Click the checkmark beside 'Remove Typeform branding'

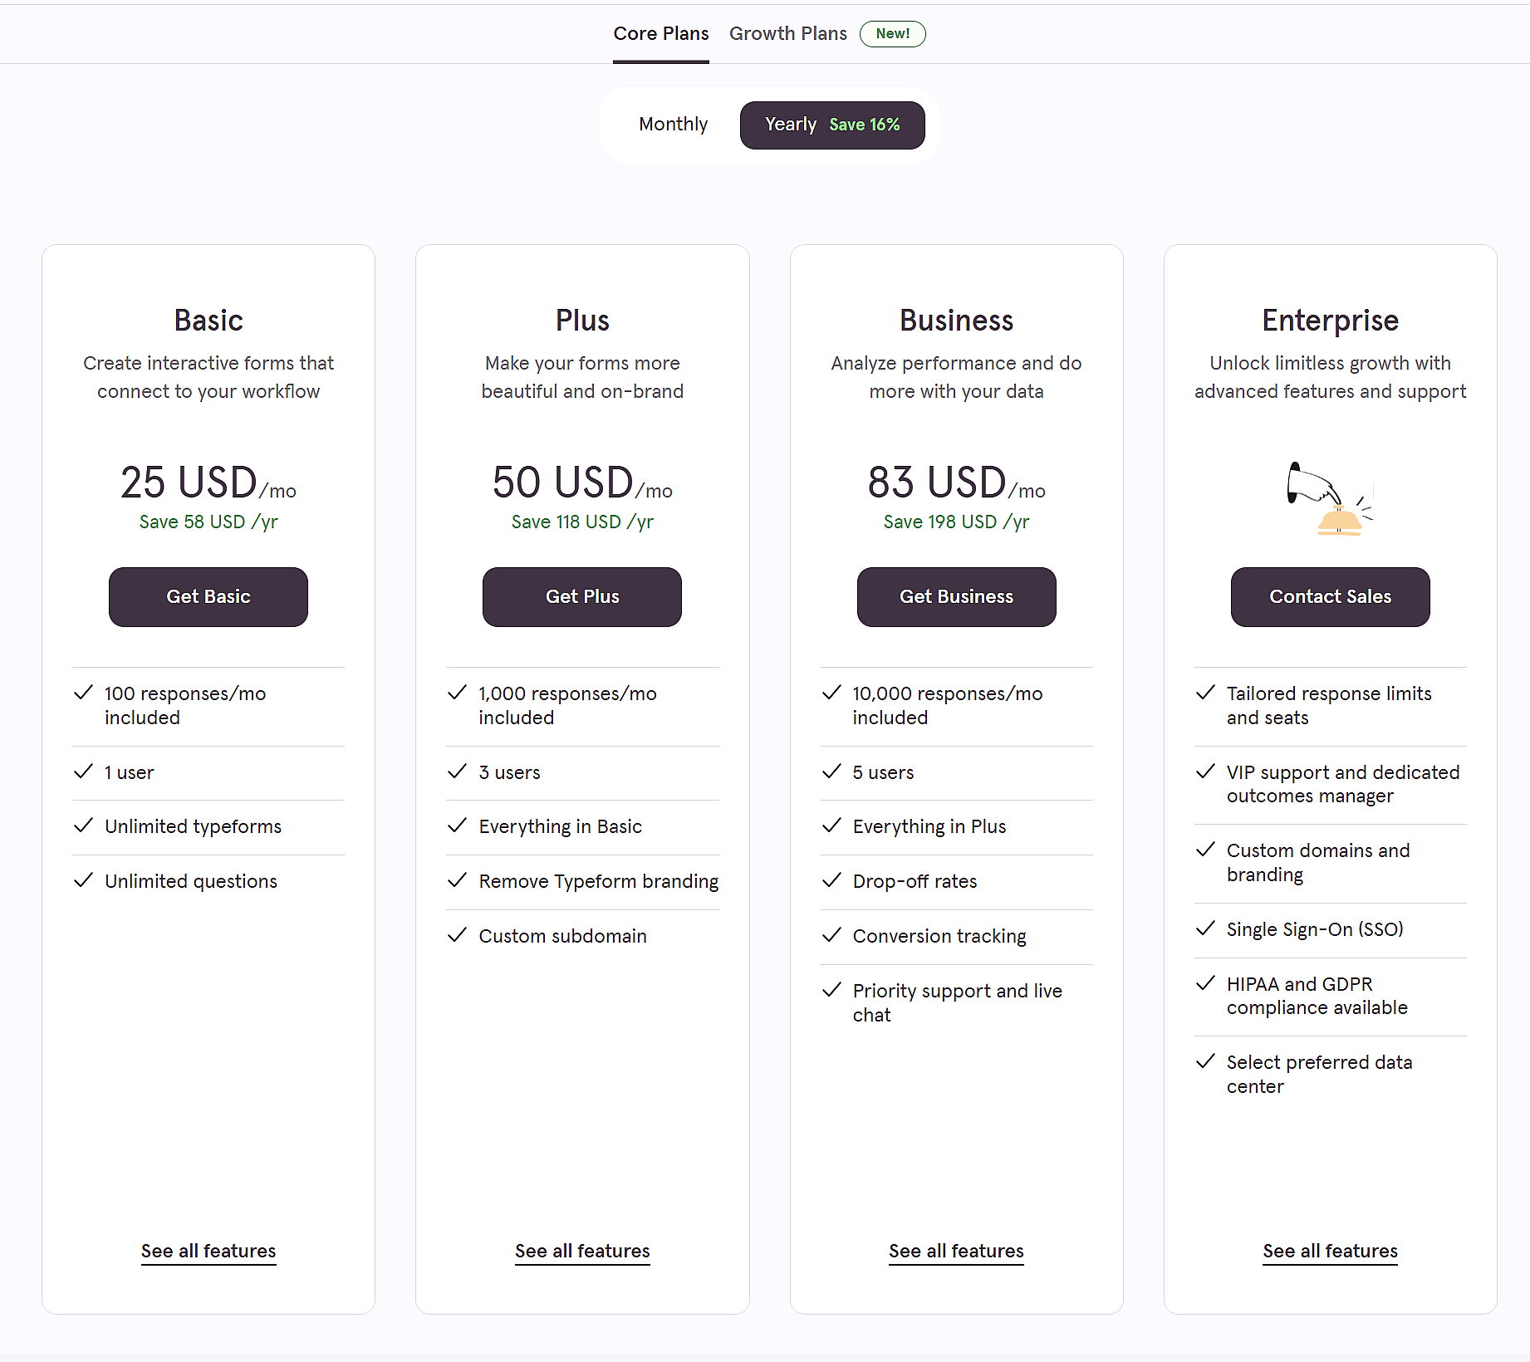(457, 880)
